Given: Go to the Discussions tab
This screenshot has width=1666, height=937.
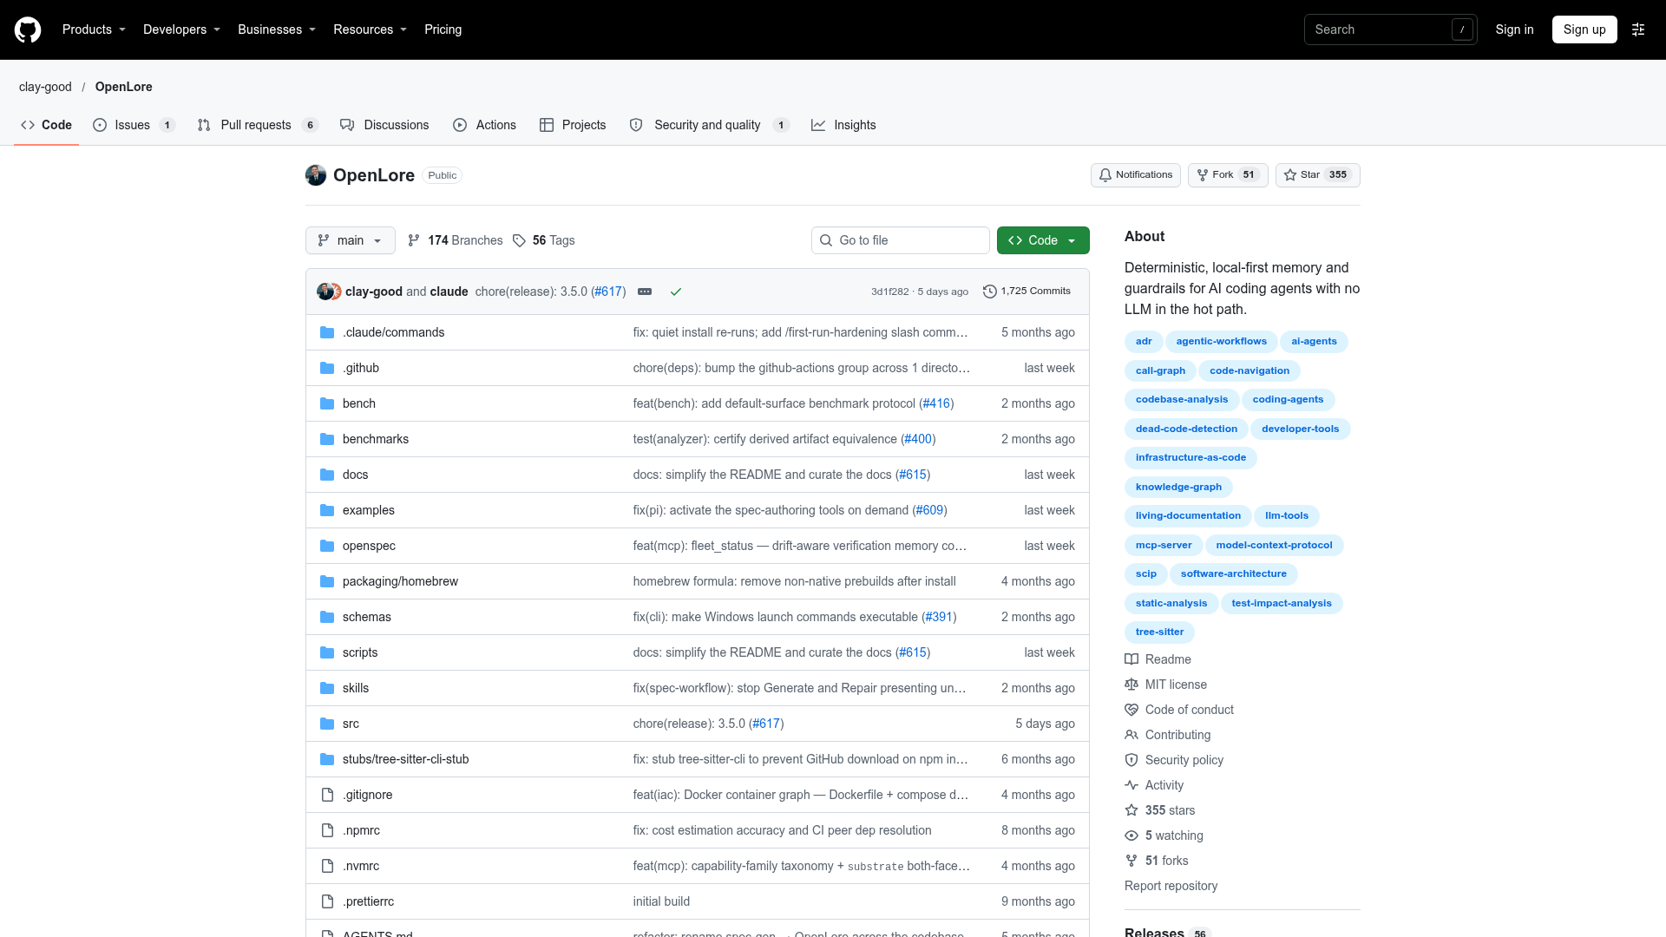Looking at the screenshot, I should 384,125.
